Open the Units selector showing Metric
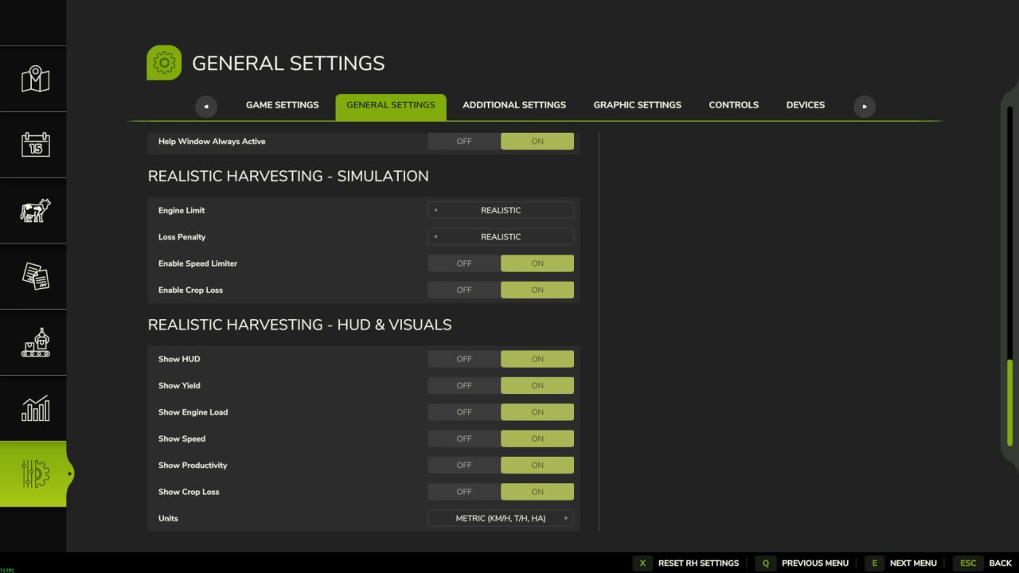The height and width of the screenshot is (573, 1019). pos(500,518)
